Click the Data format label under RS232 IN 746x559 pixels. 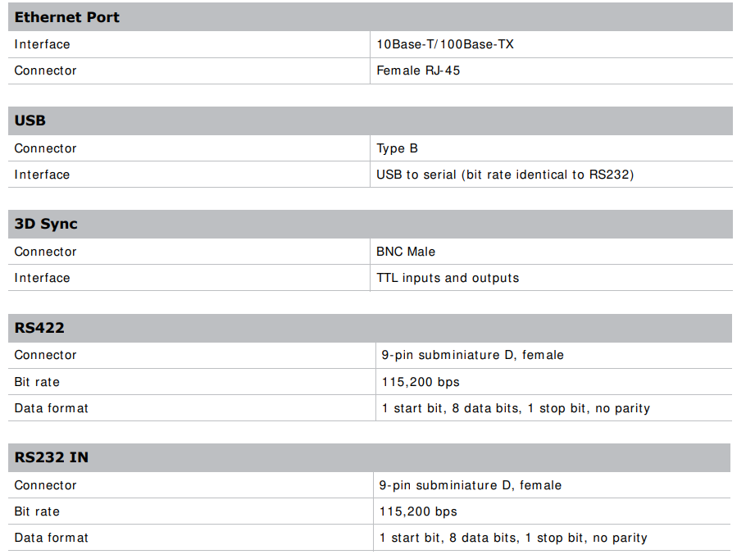pyautogui.click(x=51, y=538)
